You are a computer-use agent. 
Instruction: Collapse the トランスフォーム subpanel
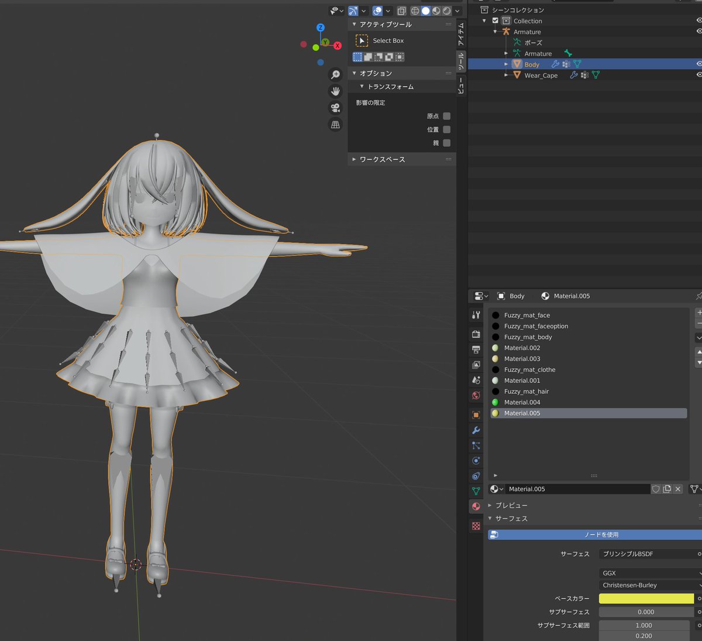[x=362, y=87]
